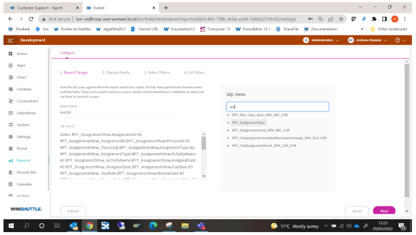
Task: Click the Apps icon in sidebar
Action: (11, 65)
